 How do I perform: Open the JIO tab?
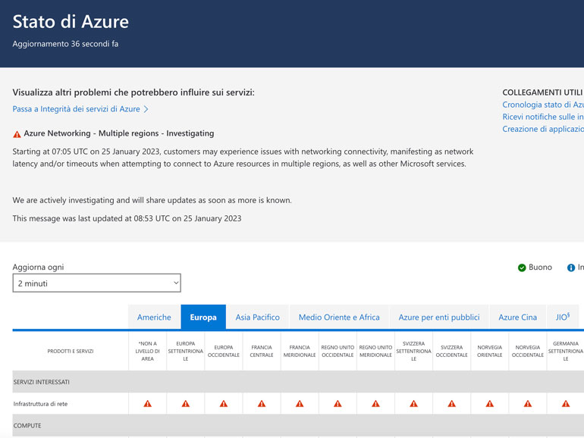coord(563,317)
